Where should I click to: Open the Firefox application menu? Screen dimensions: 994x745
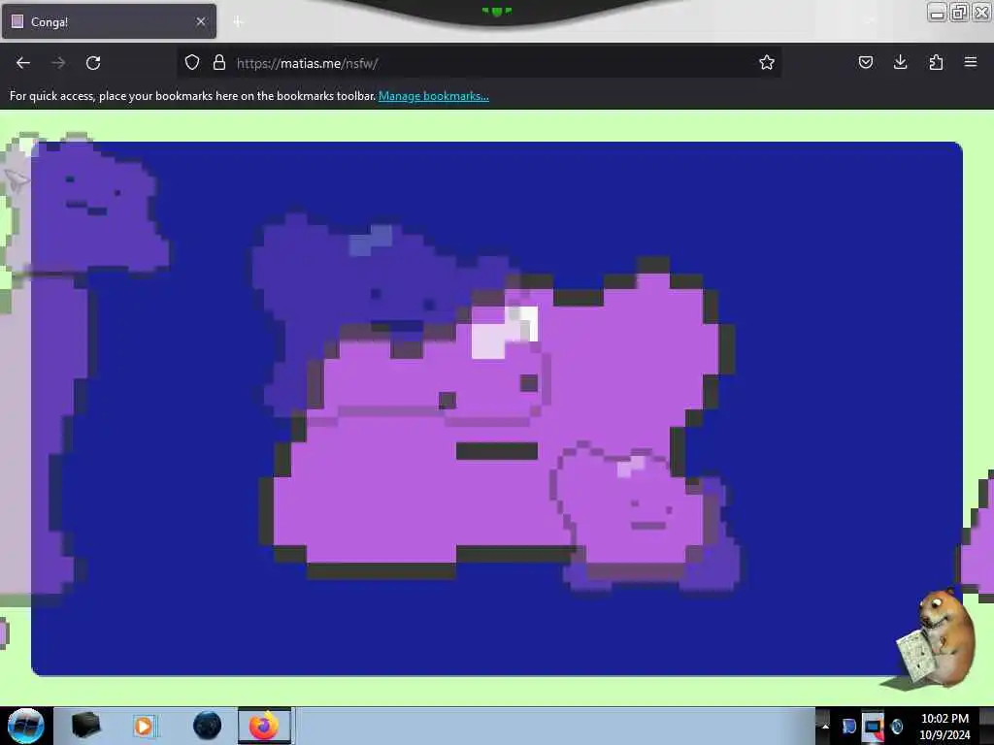tap(971, 62)
